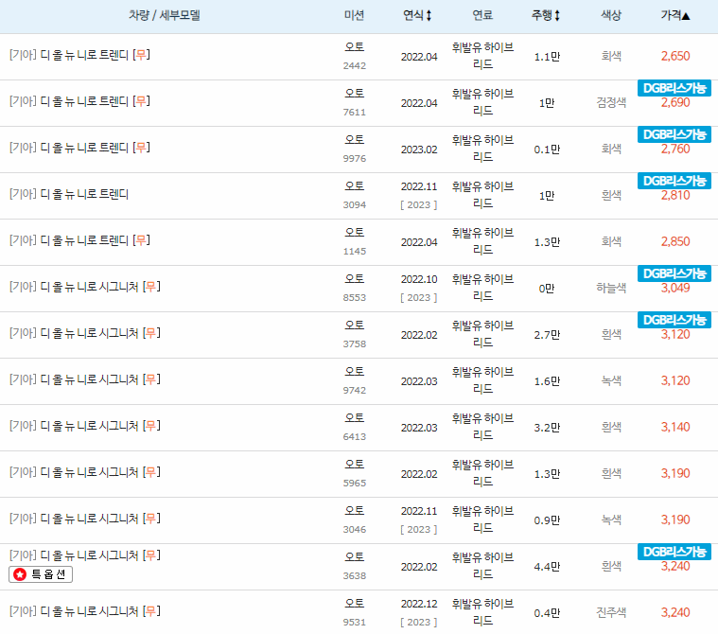Open 니로 시그니처 listing with plate 9531
This screenshot has height=634, width=718.
coord(85,611)
